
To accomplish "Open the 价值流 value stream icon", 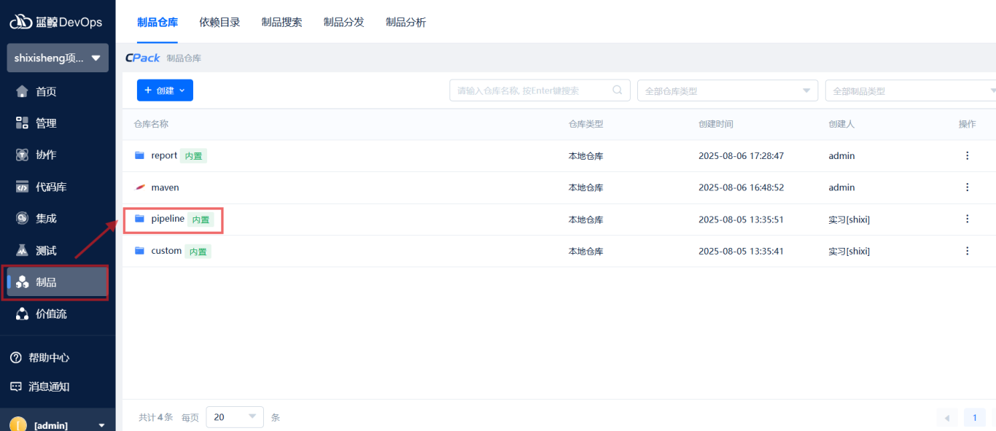I will pyautogui.click(x=22, y=314).
